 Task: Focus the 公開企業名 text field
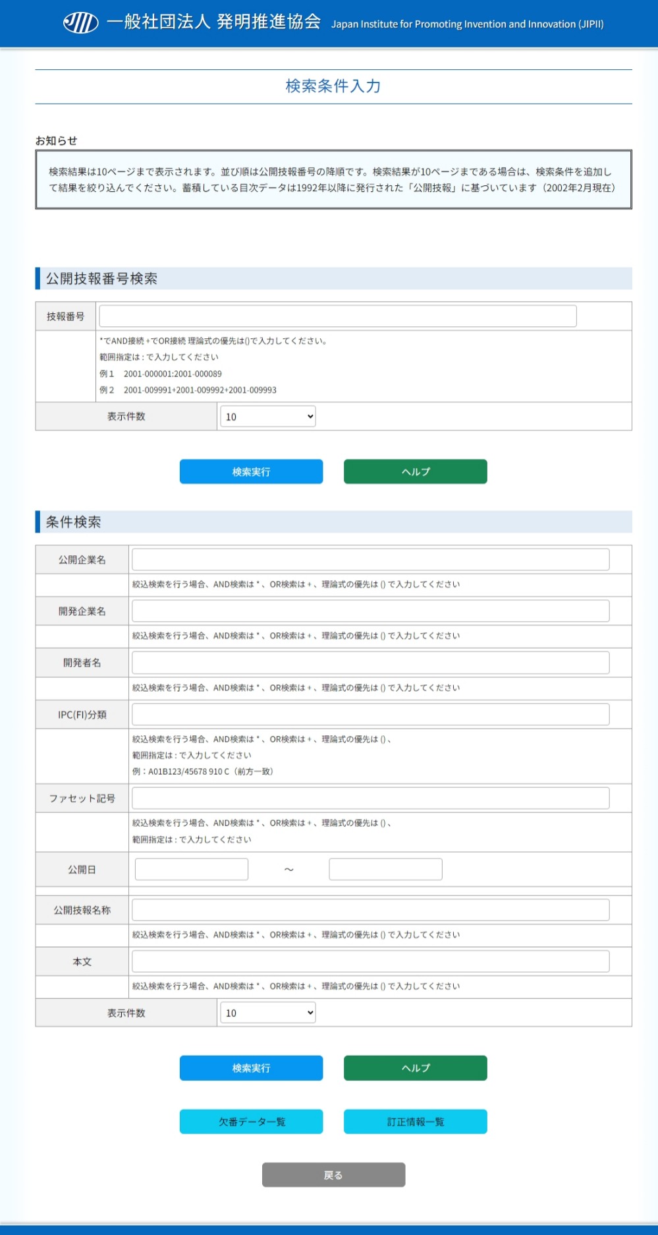[x=370, y=559]
